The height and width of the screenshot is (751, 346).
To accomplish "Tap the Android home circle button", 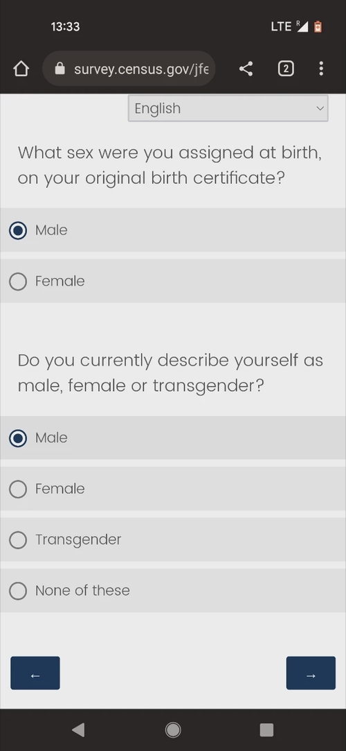I will 173,730.
